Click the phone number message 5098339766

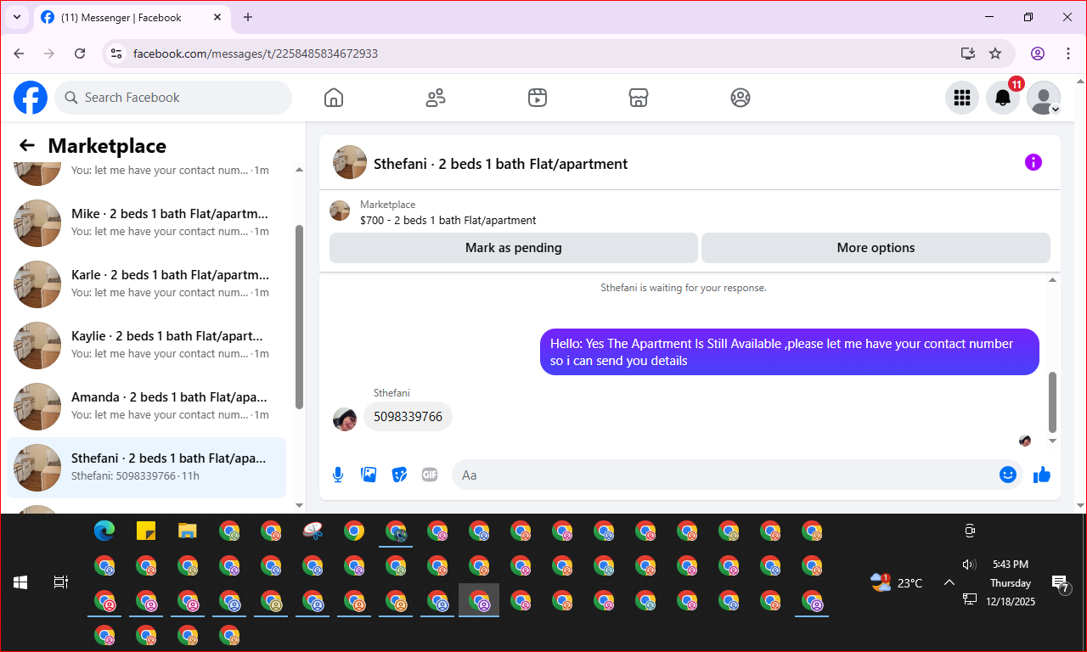(x=408, y=417)
